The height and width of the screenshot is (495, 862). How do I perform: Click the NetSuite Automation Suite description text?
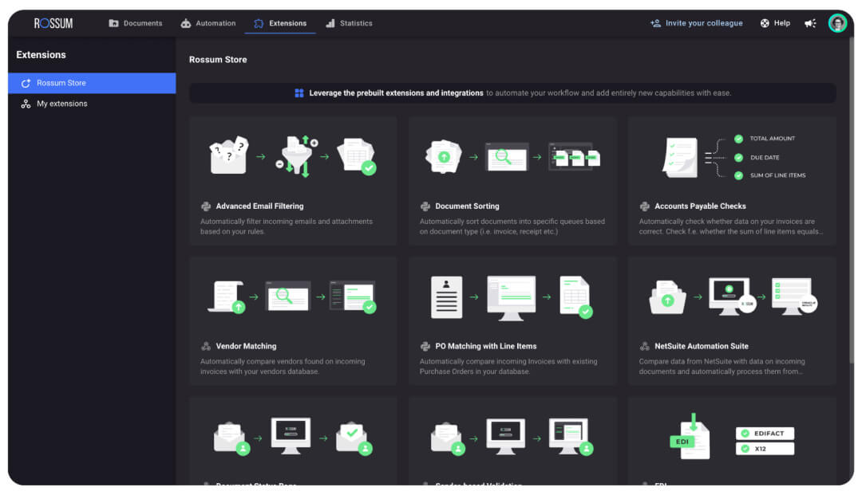(x=722, y=366)
